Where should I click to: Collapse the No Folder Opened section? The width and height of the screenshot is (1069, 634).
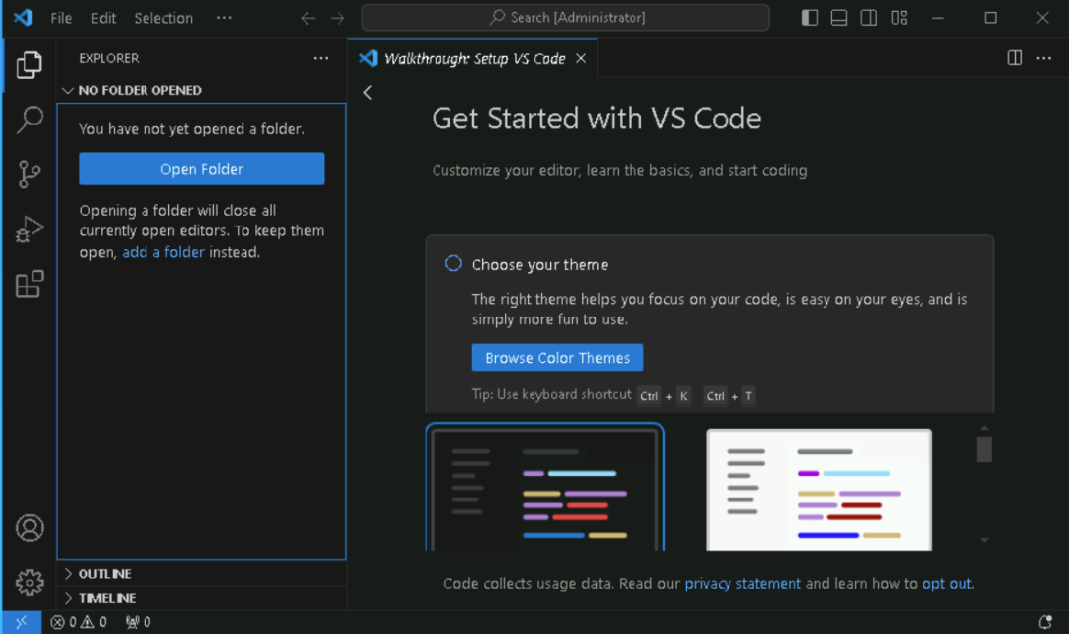tap(202, 91)
